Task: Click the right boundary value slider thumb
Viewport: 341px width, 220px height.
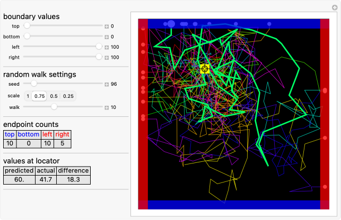Action: 99,57
